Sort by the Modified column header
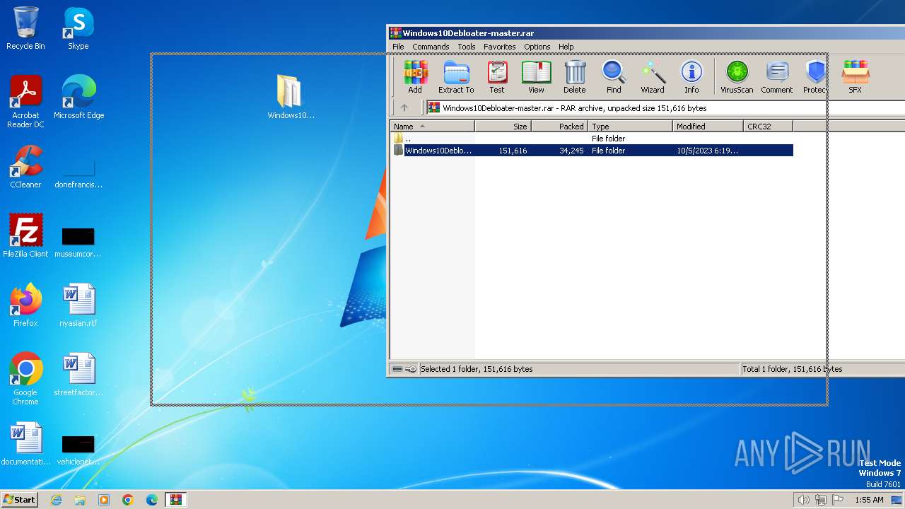Image resolution: width=905 pixels, height=509 pixels. [x=708, y=127]
